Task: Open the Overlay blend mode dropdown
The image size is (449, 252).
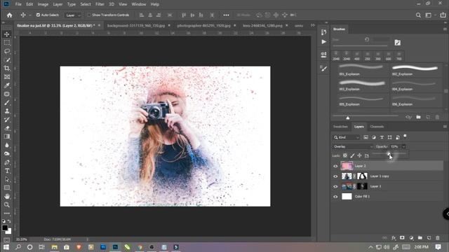Action: pos(353,146)
